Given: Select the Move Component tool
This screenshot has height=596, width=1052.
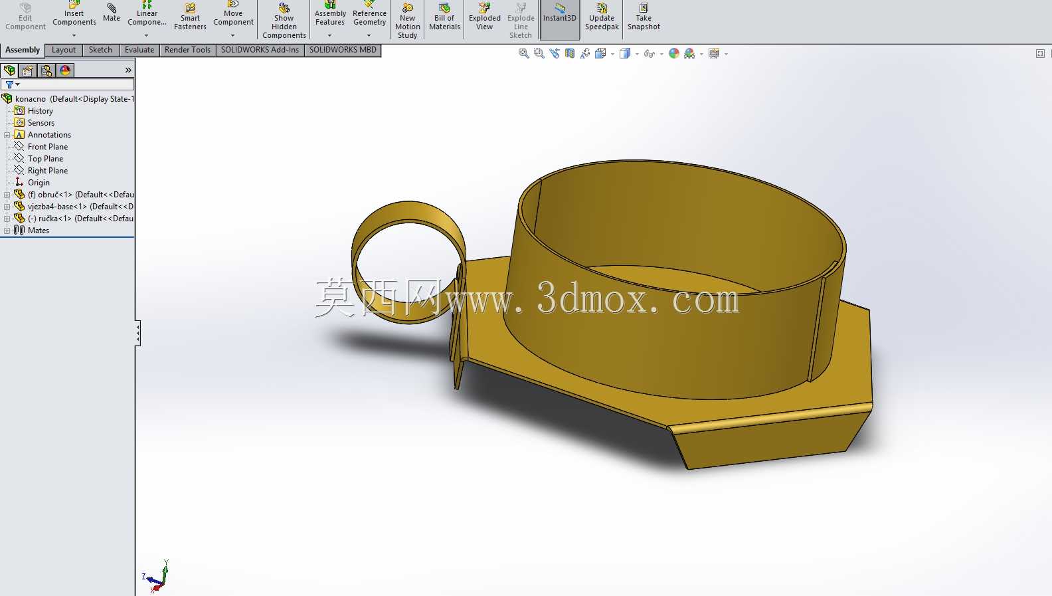Looking at the screenshot, I should tap(233, 15).
